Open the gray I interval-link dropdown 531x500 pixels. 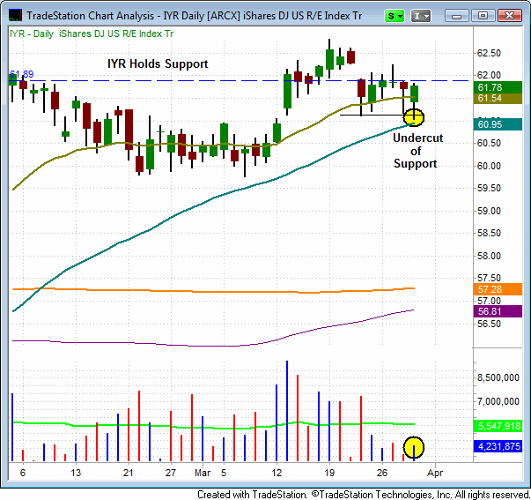[x=422, y=16]
